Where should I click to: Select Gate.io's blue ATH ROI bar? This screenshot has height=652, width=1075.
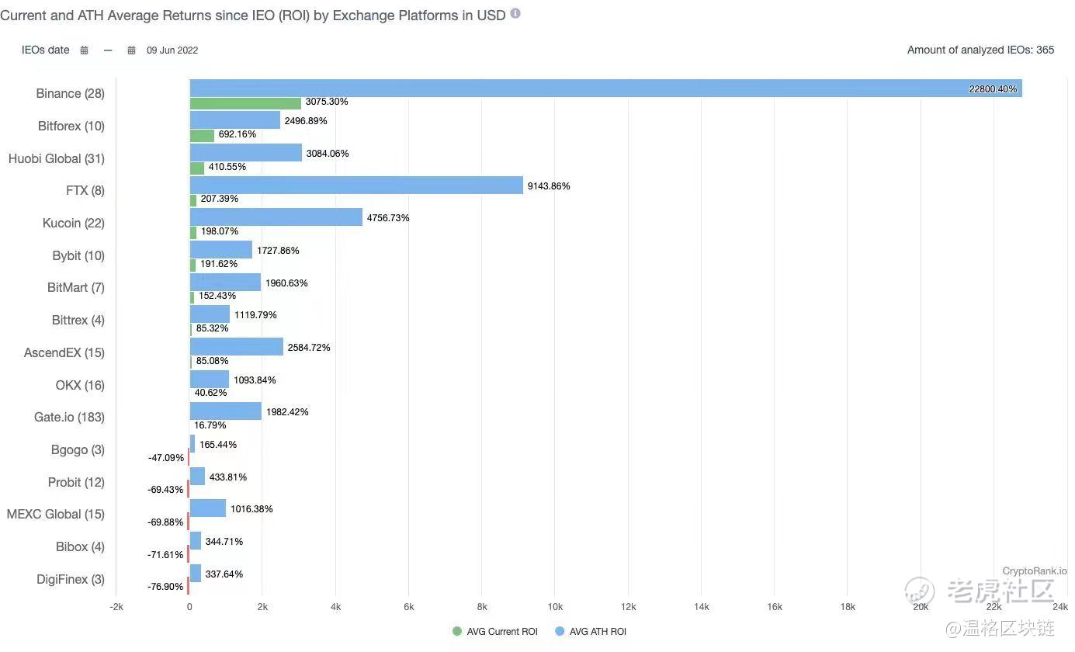click(x=226, y=411)
